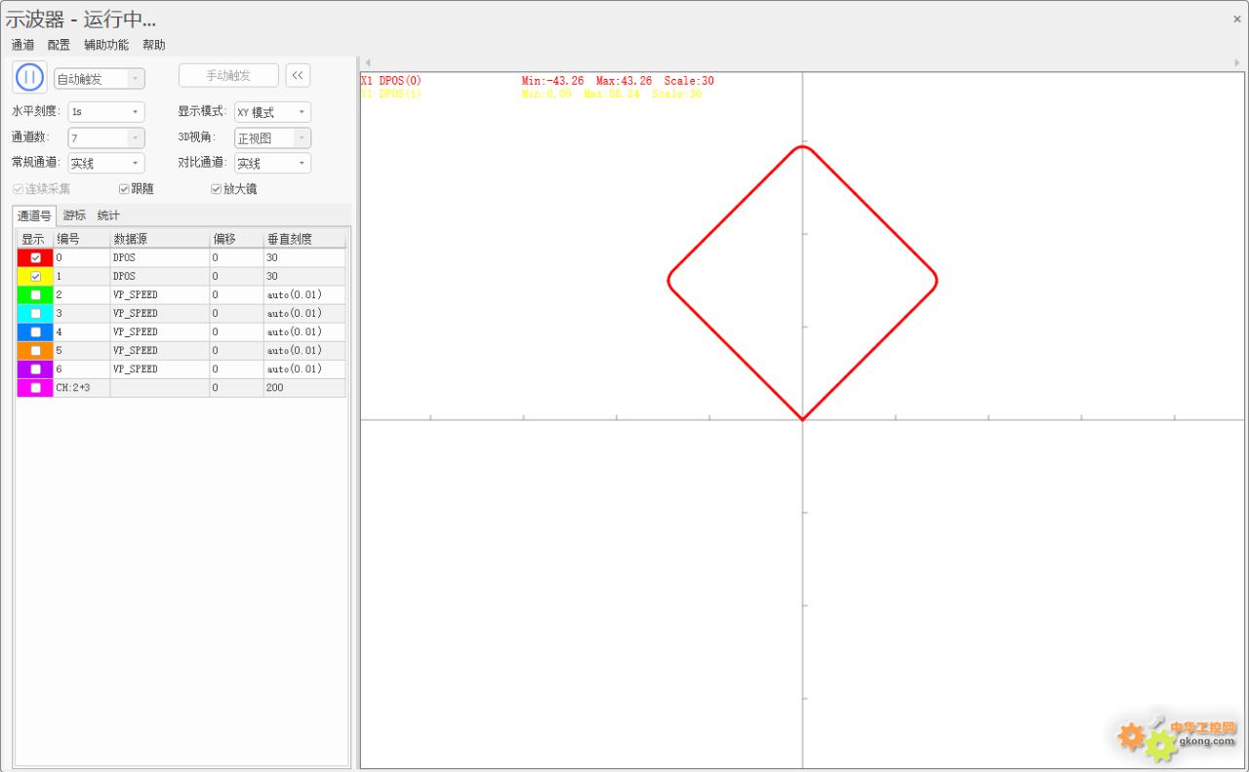The image size is (1249, 772).
Task: Expand the 水平刻度 dropdown showing 1s
Action: (106, 112)
